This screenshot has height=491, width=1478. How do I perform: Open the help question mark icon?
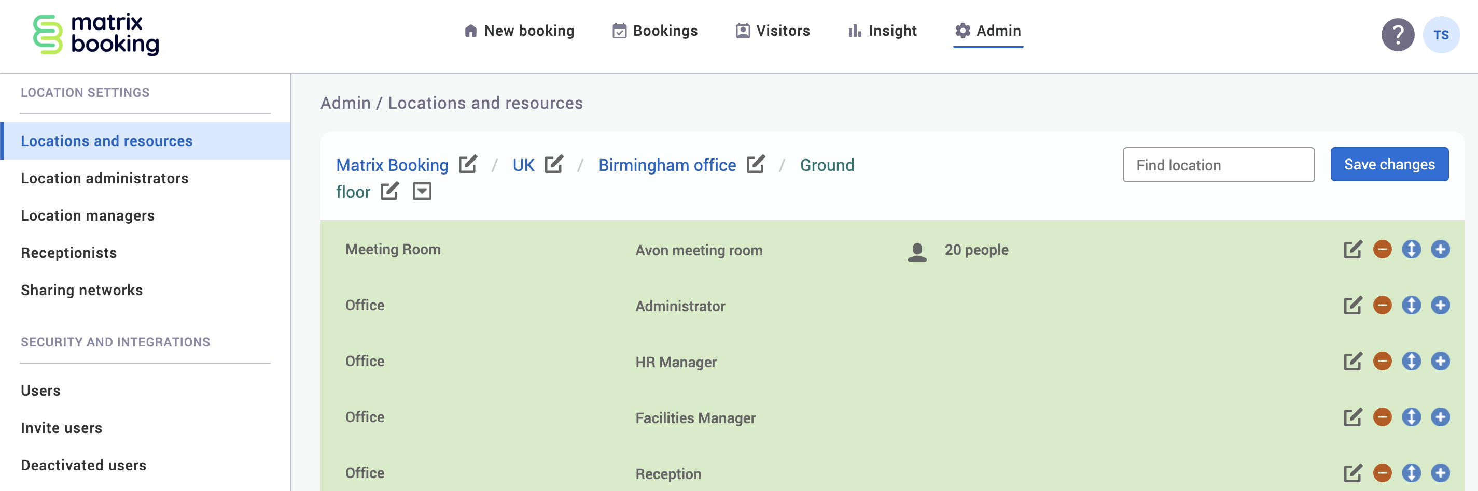[1397, 35]
